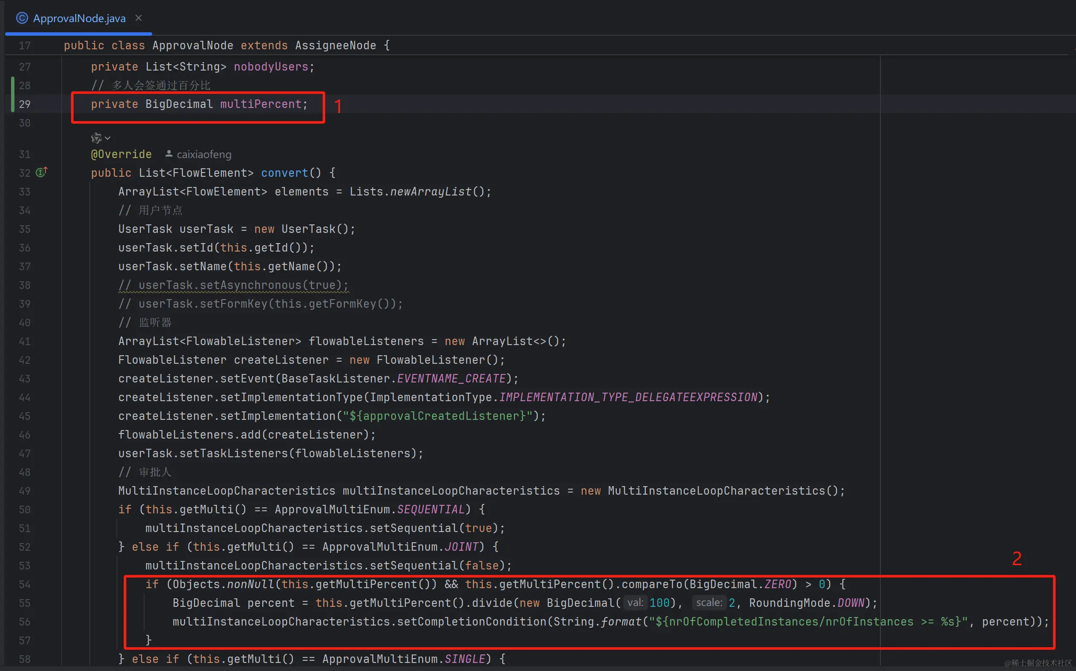Click 'AssigneeNode' superclass name in header
The width and height of the screenshot is (1076, 671).
point(335,46)
